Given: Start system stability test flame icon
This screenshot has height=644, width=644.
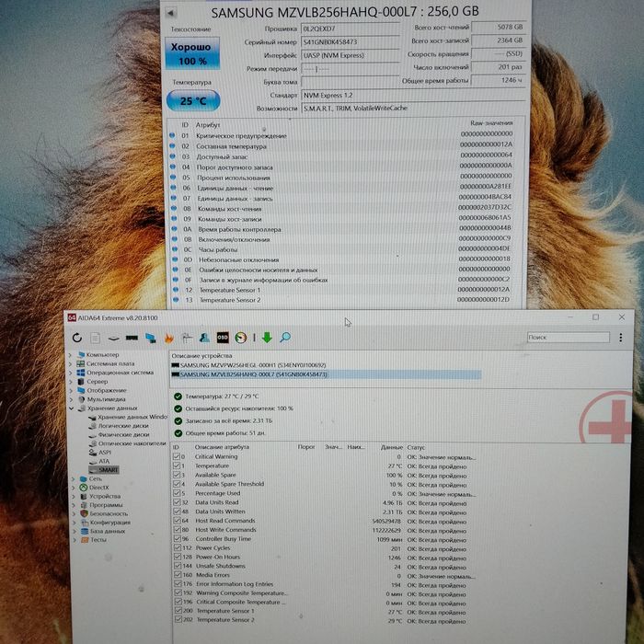Looking at the screenshot, I should (x=168, y=338).
